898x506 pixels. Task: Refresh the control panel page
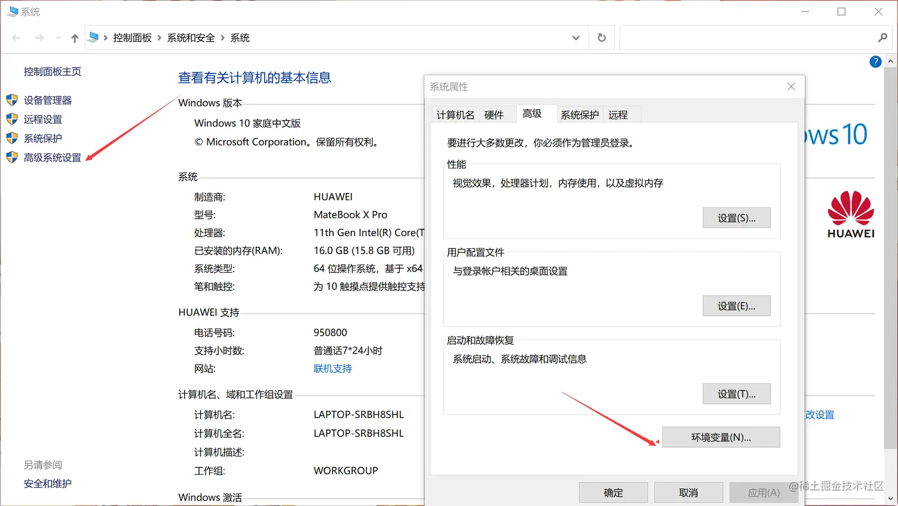[x=602, y=38]
